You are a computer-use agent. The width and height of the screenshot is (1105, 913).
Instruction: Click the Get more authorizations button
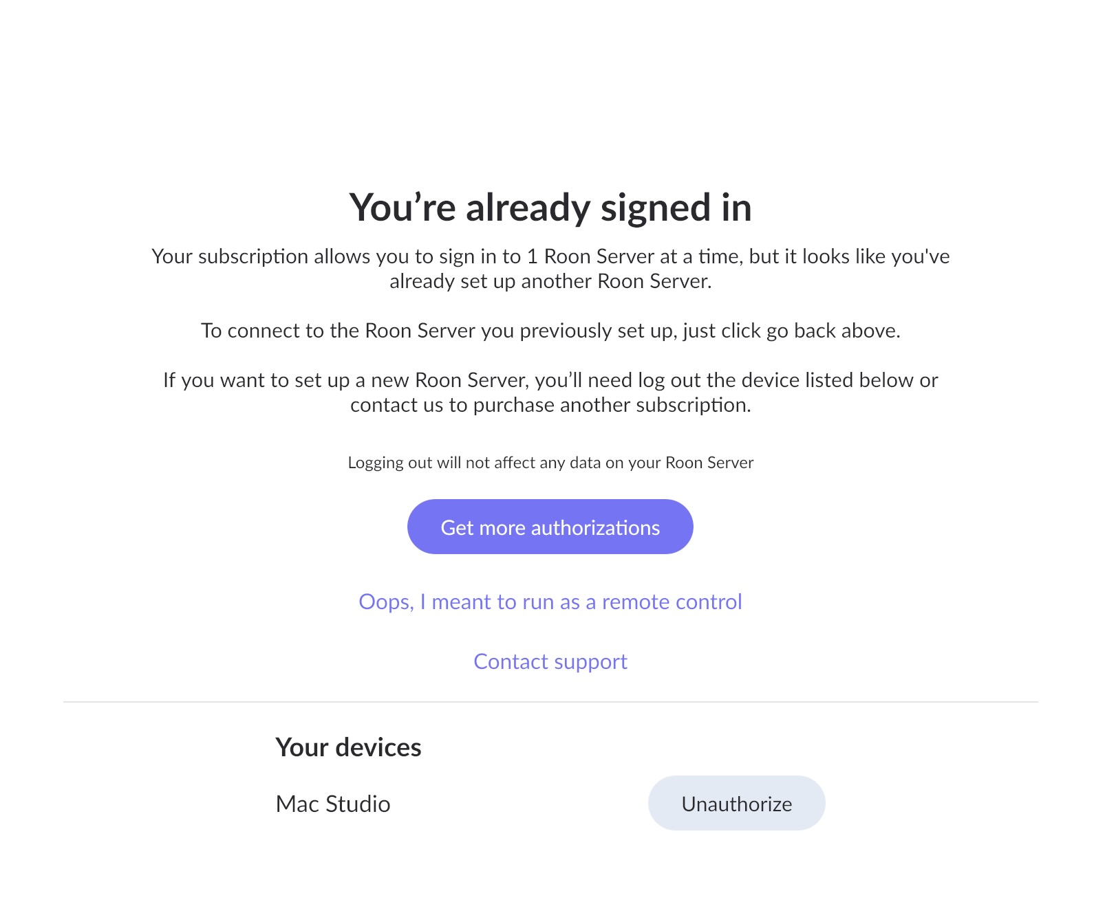[550, 527]
